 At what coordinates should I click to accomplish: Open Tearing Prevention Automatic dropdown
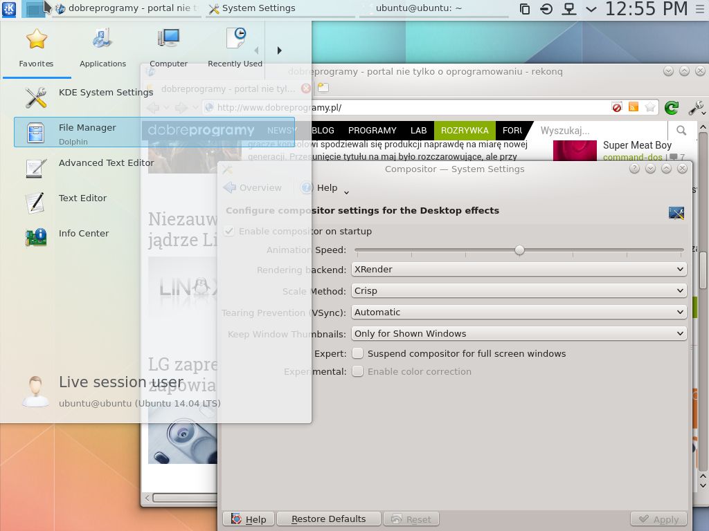pos(519,312)
